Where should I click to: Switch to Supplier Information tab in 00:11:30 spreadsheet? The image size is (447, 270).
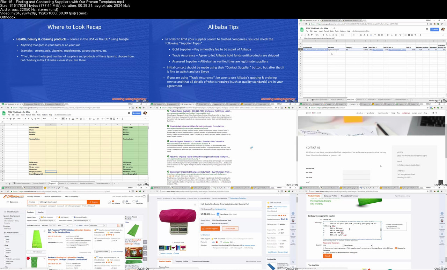coord(384,100)
